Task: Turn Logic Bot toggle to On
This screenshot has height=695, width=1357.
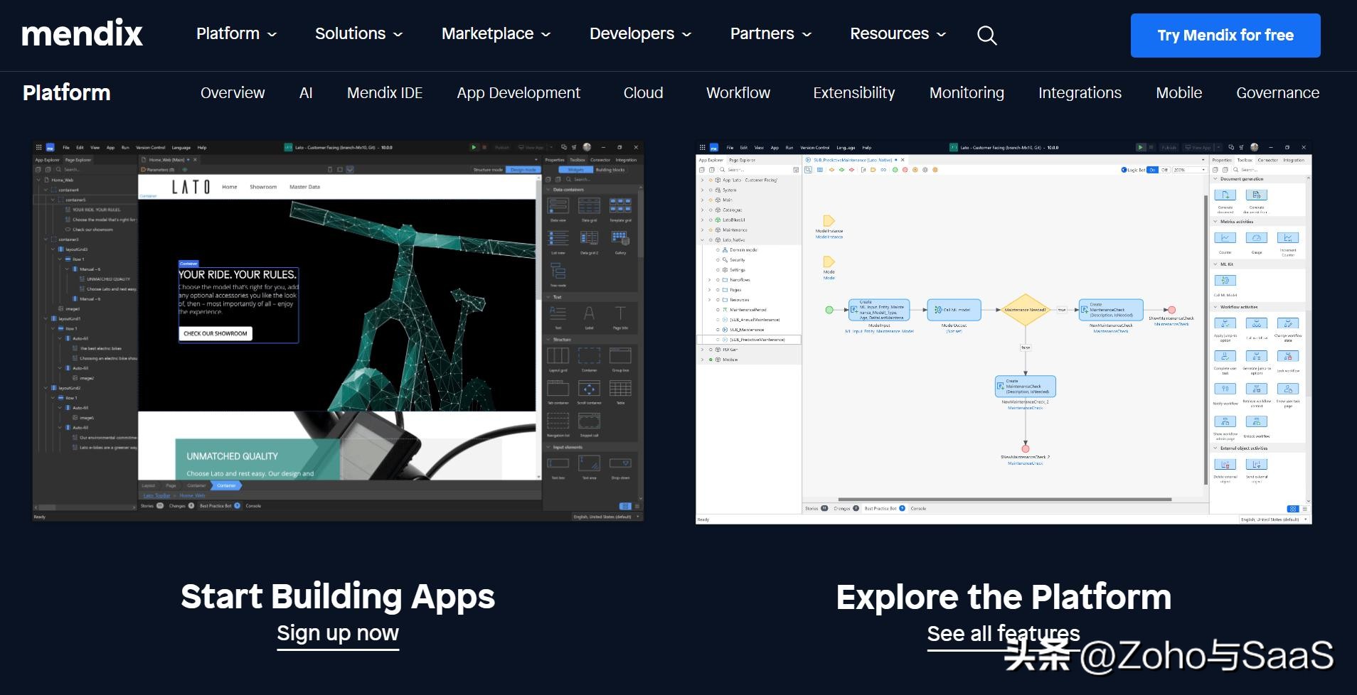Action: tap(1152, 170)
